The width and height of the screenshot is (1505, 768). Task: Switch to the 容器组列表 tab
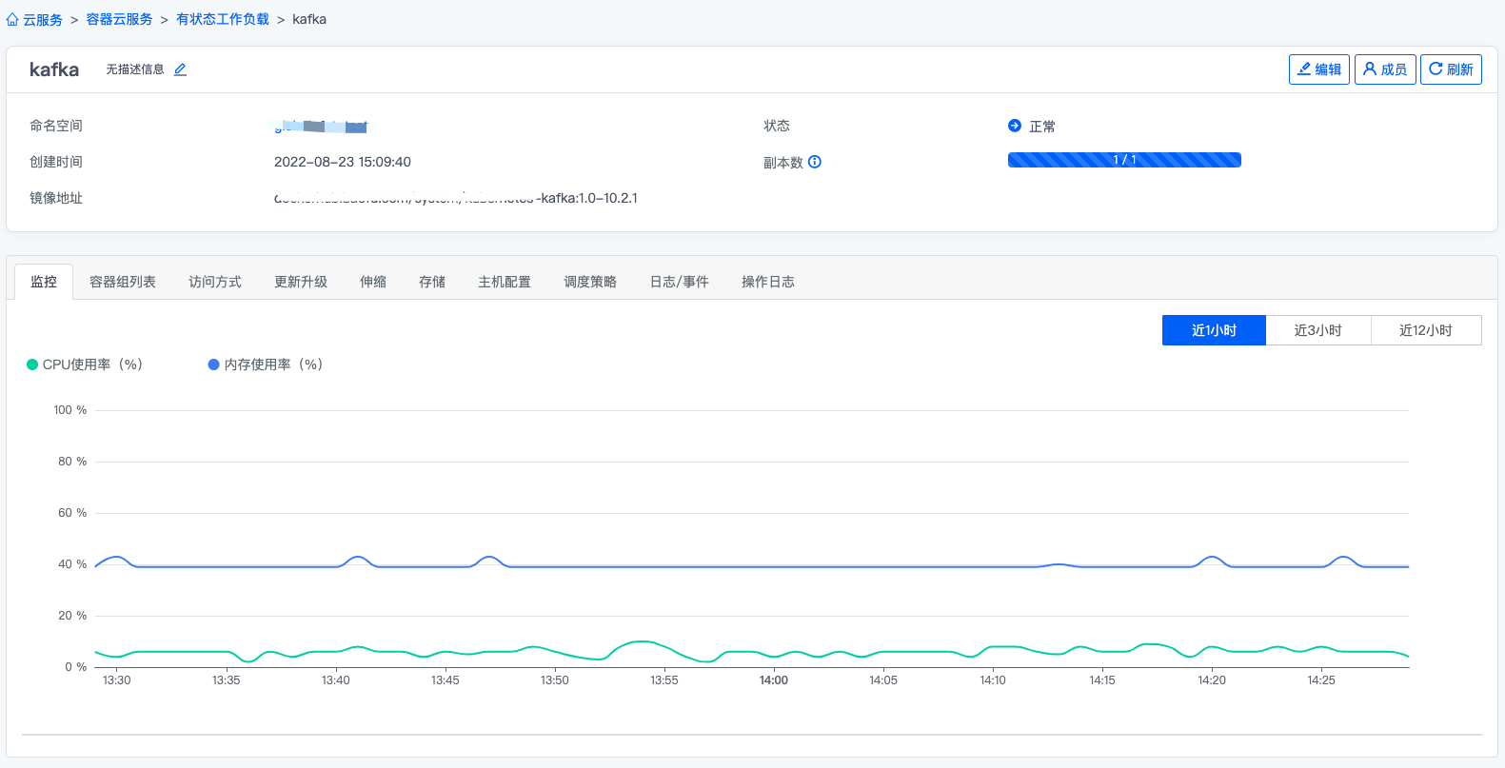(x=123, y=282)
